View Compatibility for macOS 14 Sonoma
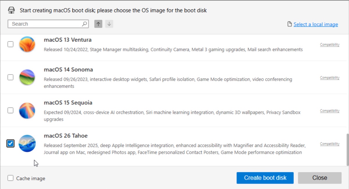The height and width of the screenshot is (189, 349). [x=330, y=77]
